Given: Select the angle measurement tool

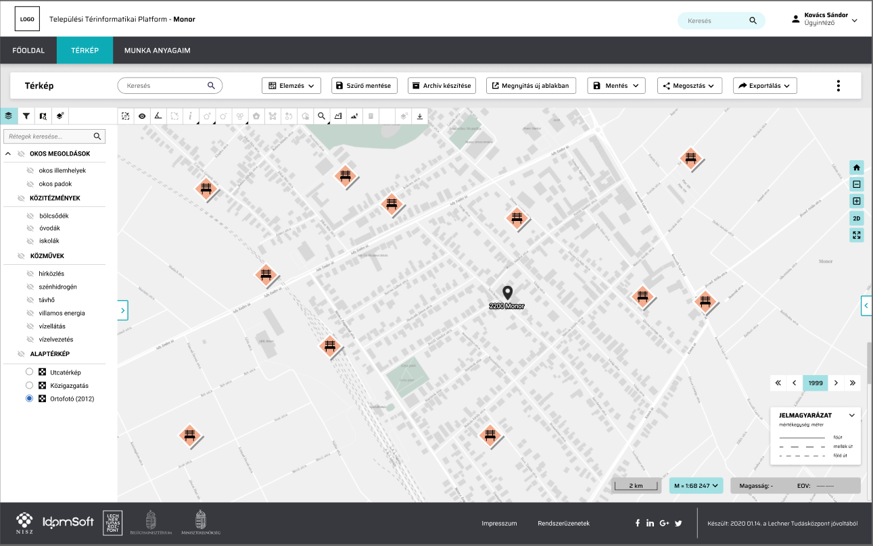Looking at the screenshot, I should point(158,116).
